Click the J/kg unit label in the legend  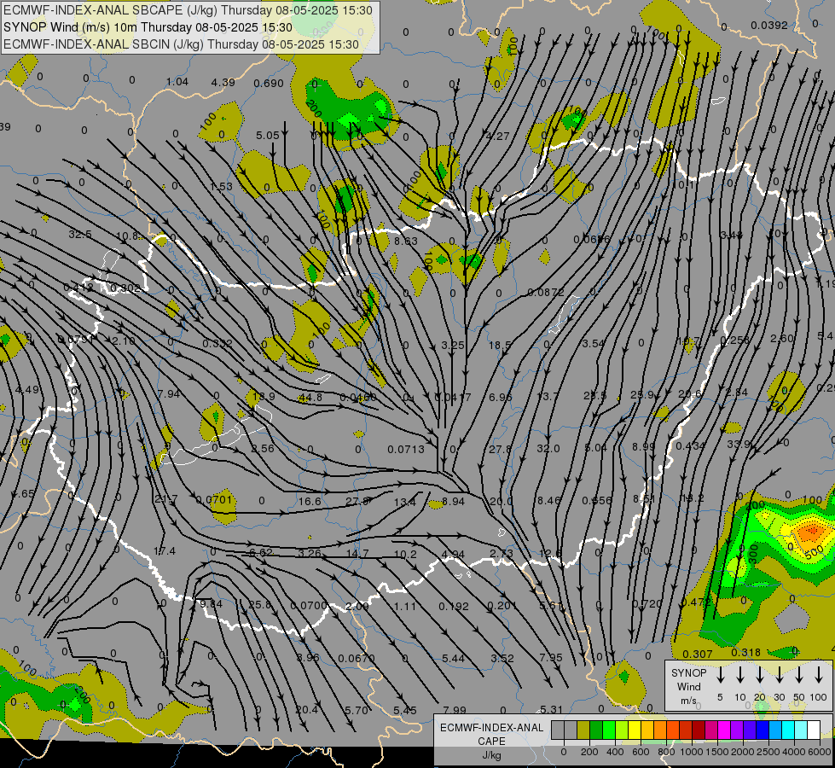click(x=491, y=755)
